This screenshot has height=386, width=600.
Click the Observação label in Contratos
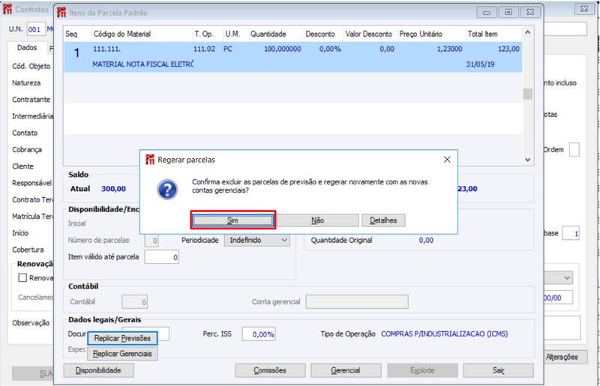(x=31, y=323)
